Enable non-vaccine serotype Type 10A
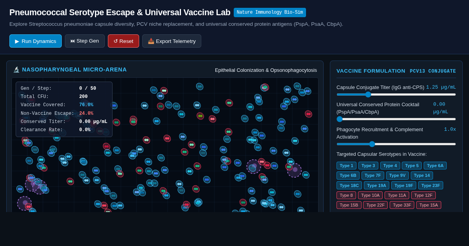The height and width of the screenshot is (246, 469). pos(370,195)
